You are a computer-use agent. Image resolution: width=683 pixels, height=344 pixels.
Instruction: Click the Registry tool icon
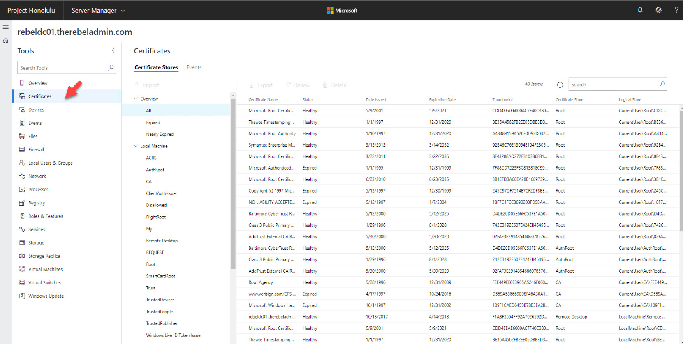click(x=22, y=203)
